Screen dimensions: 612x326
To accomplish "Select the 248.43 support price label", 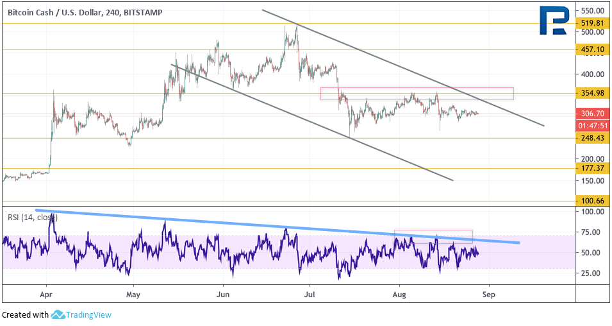I will coord(593,138).
